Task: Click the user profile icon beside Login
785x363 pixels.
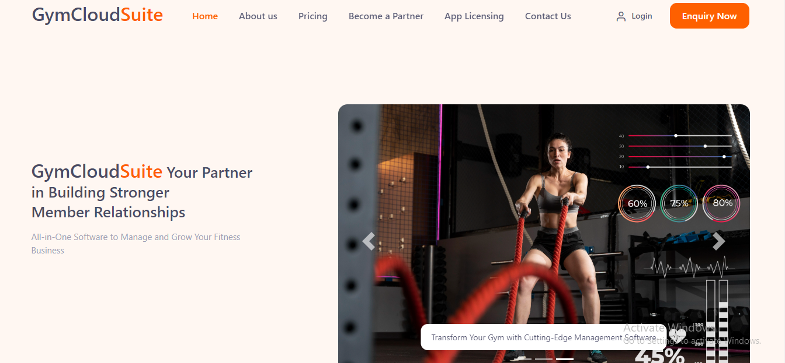Action: 621,16
